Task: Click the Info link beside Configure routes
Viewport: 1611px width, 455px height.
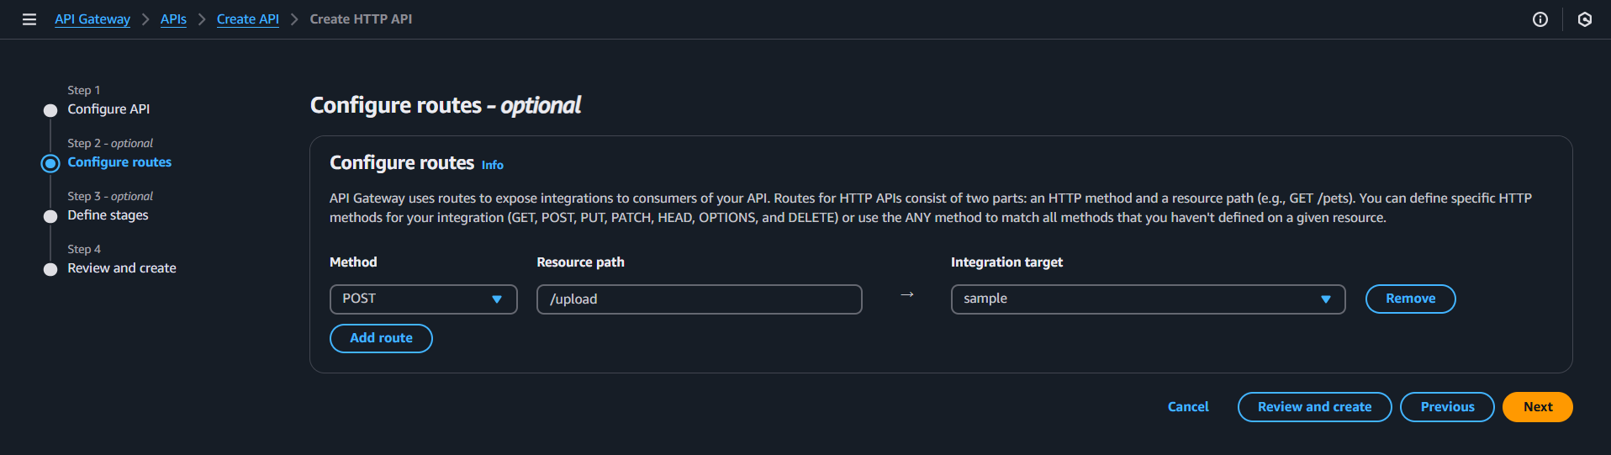Action: tap(493, 166)
